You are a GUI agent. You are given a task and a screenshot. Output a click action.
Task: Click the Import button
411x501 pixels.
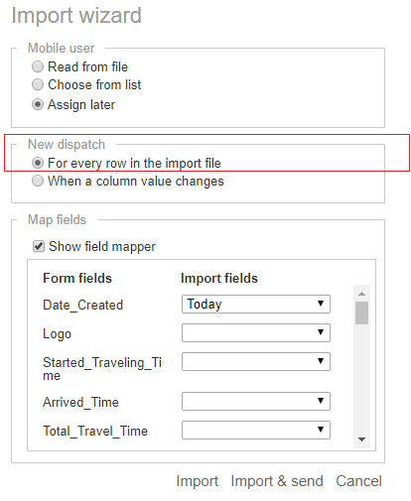pos(198,481)
